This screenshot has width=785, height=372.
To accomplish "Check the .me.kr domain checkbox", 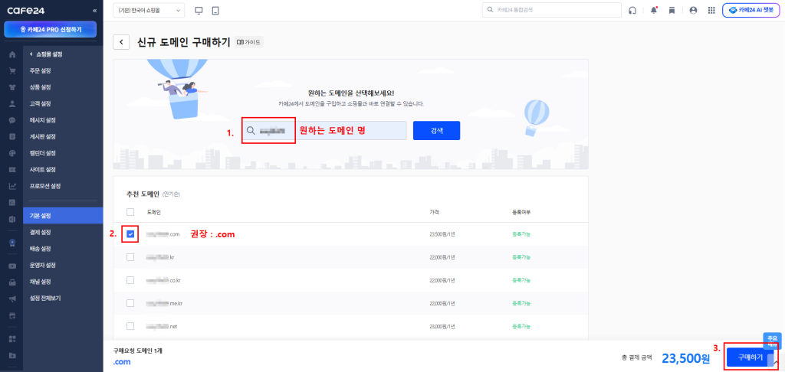I will tap(130, 303).
